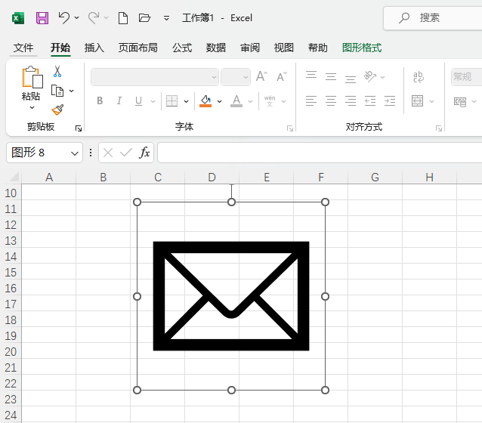The height and width of the screenshot is (423, 482).
Task: Click the 粘贴 paste clipboard button
Action: coord(32,77)
